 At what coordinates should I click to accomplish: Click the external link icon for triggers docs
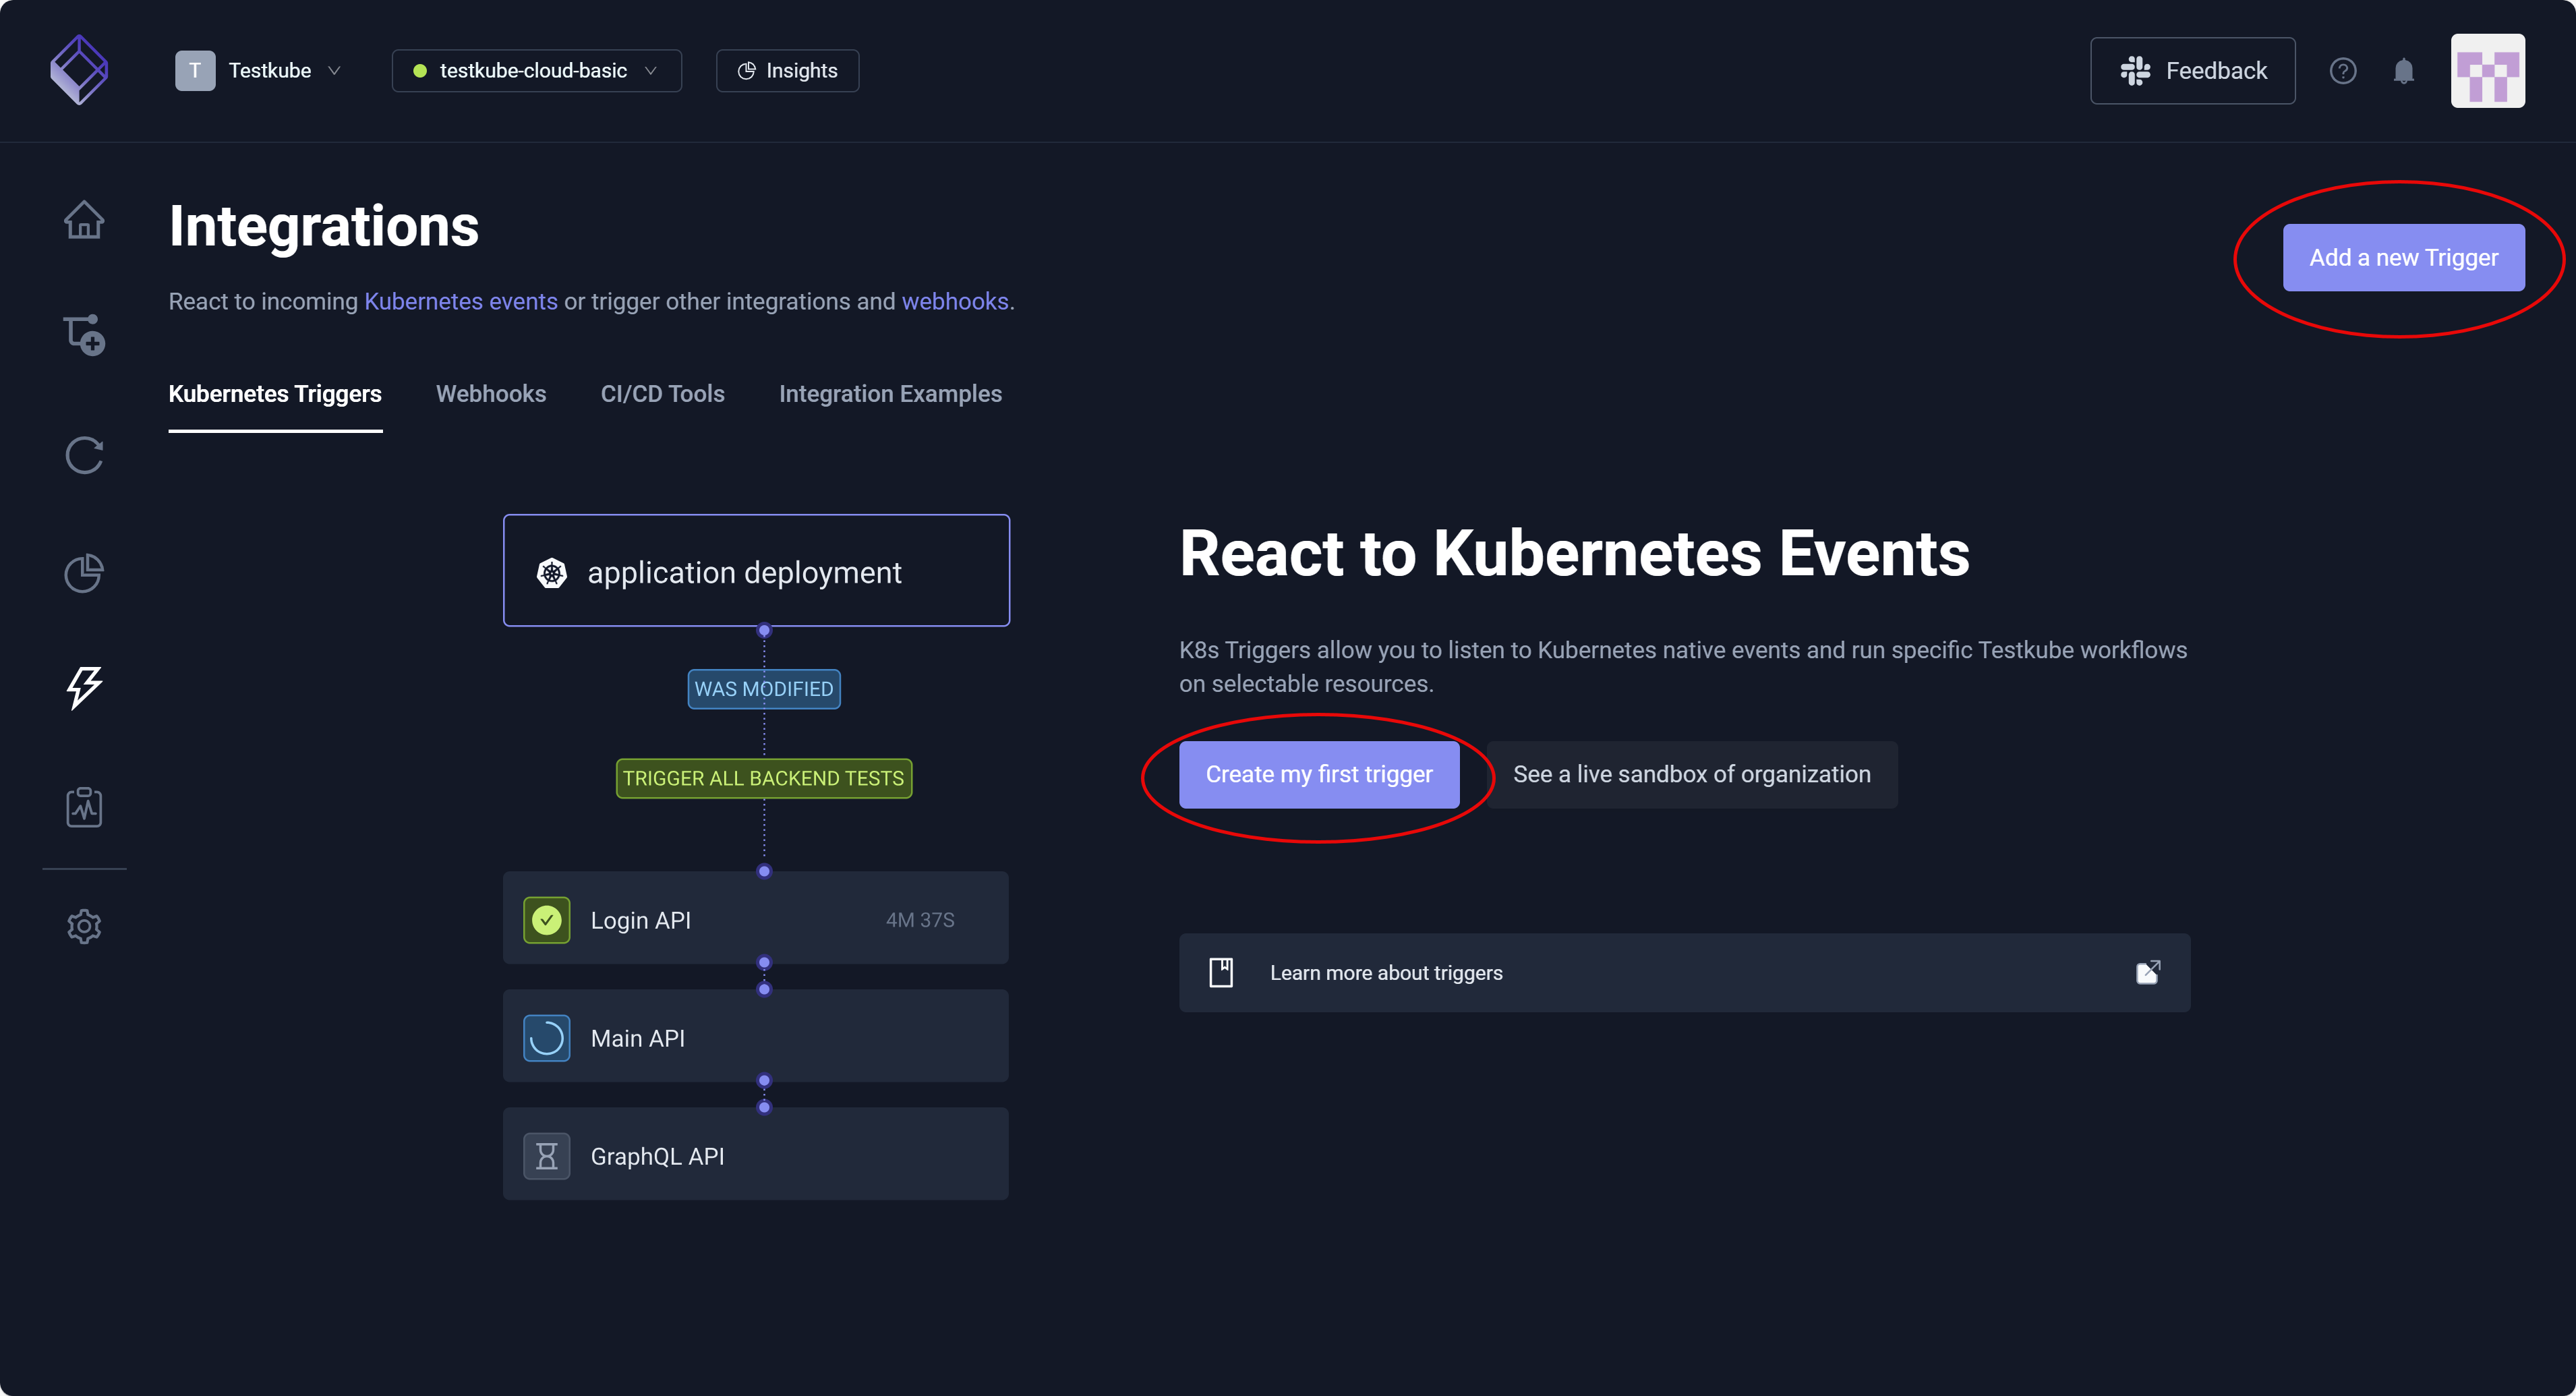[x=2147, y=972]
